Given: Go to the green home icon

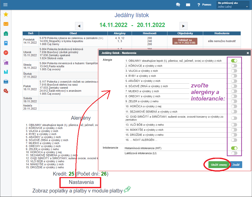Looking at the screenshot, I should (6, 34).
